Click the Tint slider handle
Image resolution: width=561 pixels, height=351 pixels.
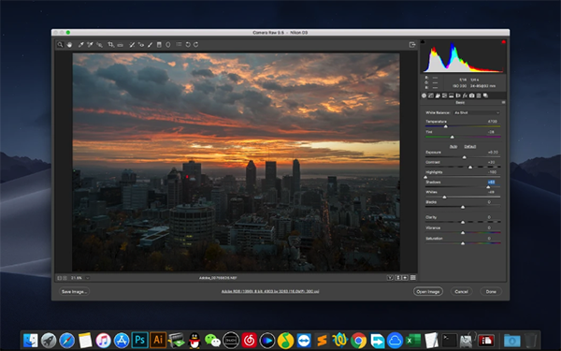(x=453, y=137)
